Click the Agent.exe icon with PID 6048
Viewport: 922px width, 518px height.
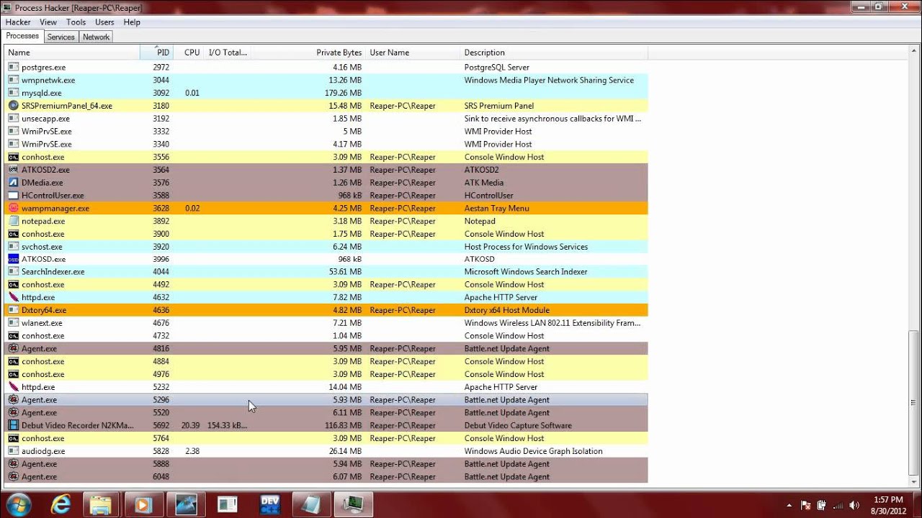[13, 477]
